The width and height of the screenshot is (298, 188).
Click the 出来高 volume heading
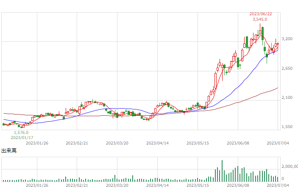pyautogui.click(x=9, y=151)
